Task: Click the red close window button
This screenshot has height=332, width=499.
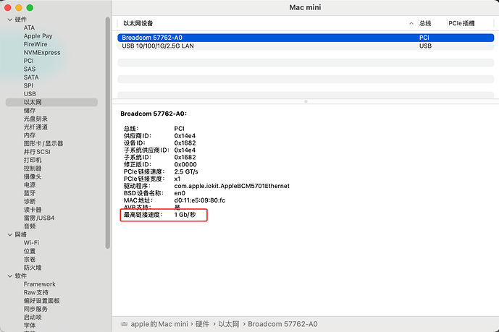Action: (x=10, y=8)
